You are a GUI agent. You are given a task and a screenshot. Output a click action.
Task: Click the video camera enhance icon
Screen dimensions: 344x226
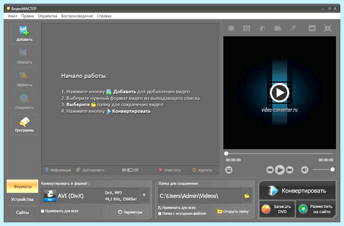pyautogui.click(x=277, y=28)
